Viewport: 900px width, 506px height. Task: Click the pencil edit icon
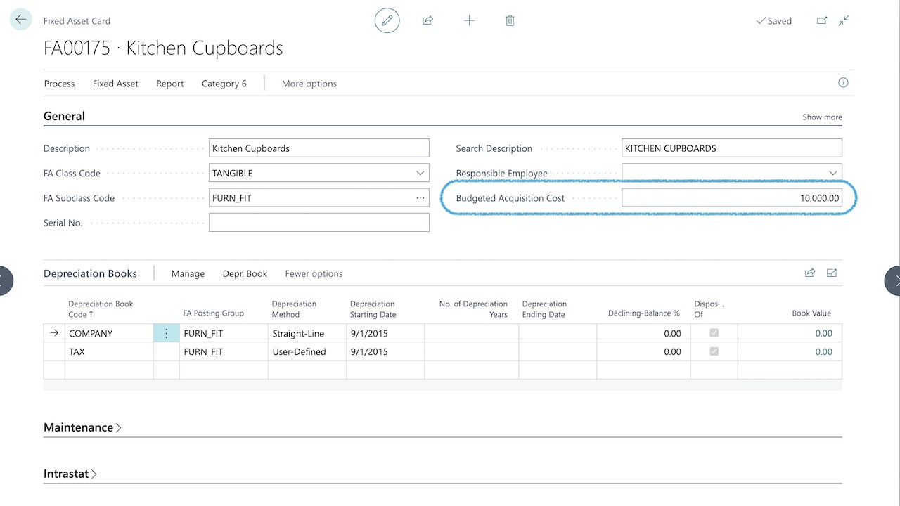click(x=387, y=21)
